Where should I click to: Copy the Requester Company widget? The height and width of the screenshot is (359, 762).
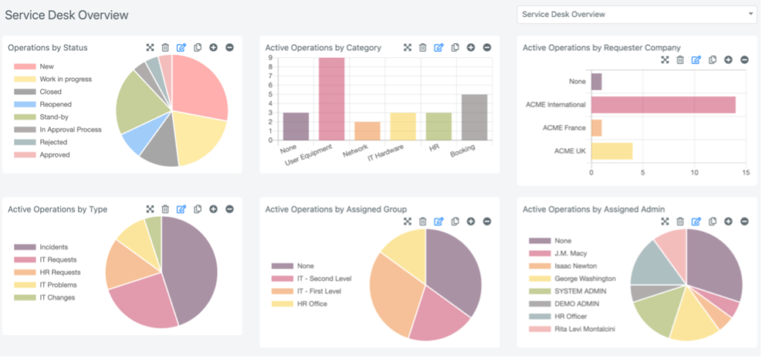(x=712, y=59)
